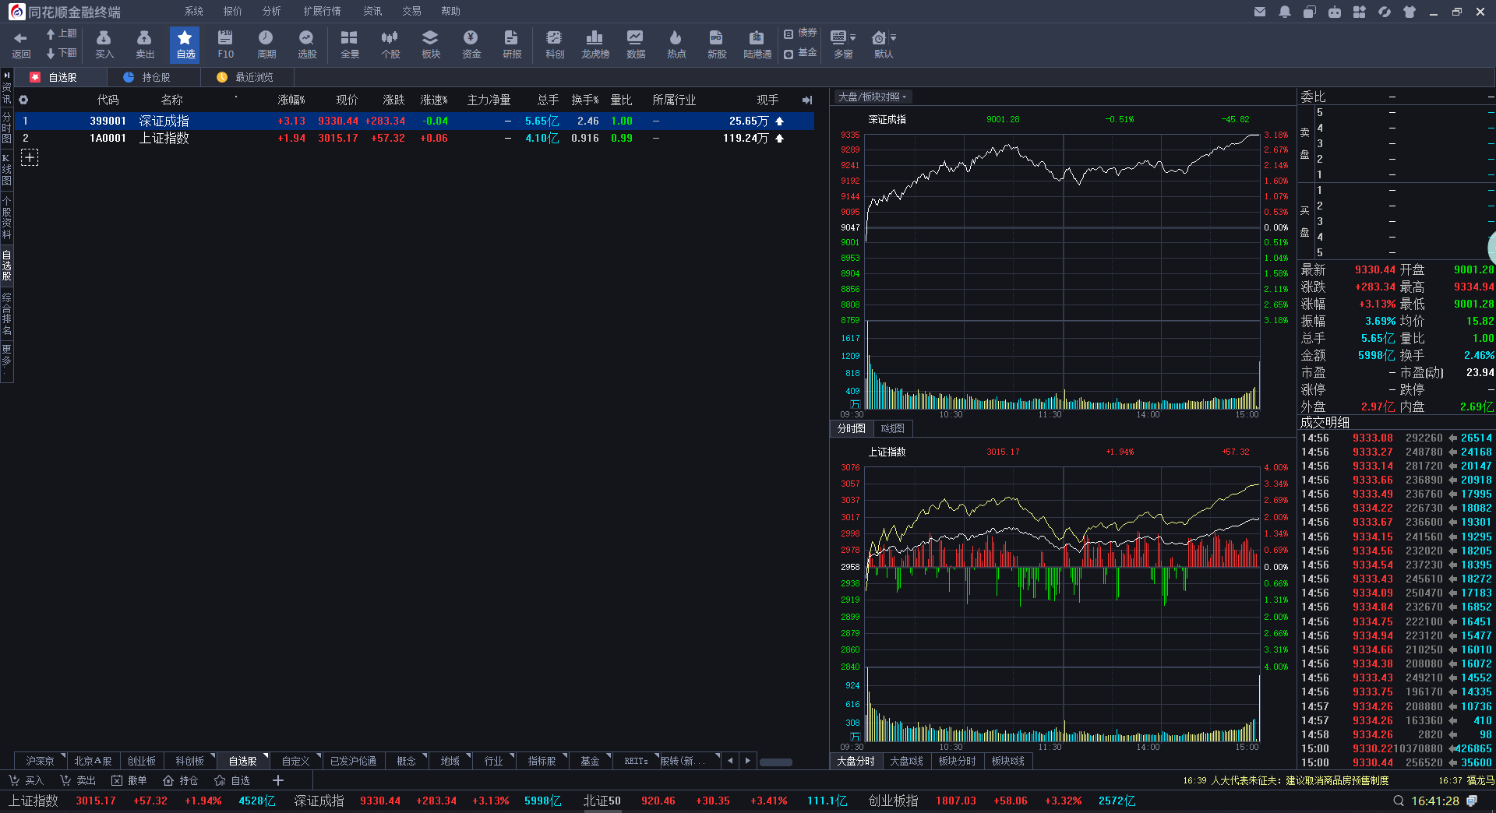
Task: Click the scroll-tabs-right arrow in bottom tabs
Action: [x=748, y=761]
